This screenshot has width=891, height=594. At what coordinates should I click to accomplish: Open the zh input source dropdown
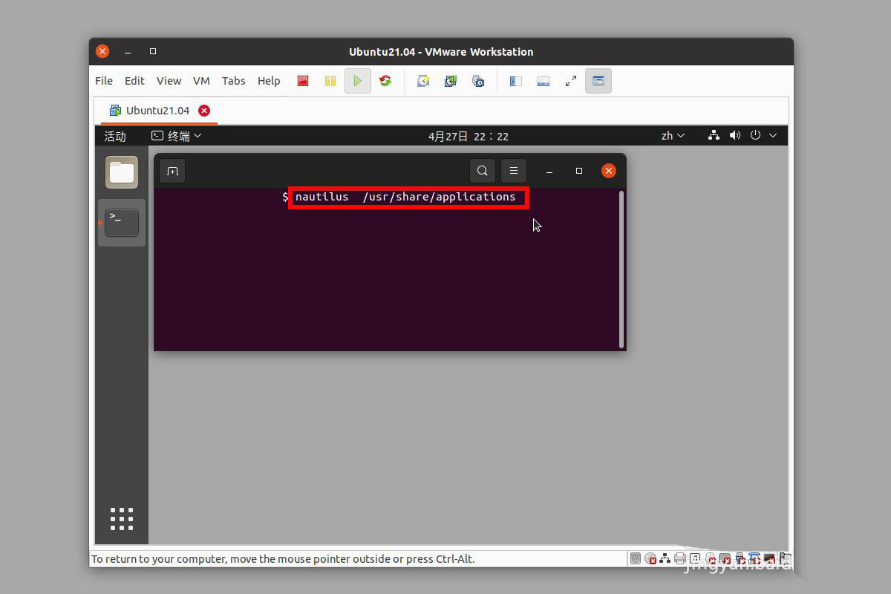(x=673, y=136)
